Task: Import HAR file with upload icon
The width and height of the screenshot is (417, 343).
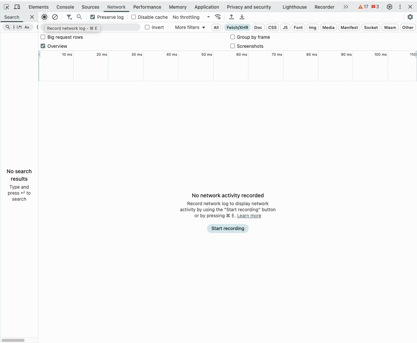Action: click(x=231, y=17)
